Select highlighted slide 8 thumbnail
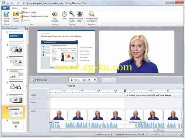Image resolution: width=185 pixels, height=138 pixels. coord(16,112)
